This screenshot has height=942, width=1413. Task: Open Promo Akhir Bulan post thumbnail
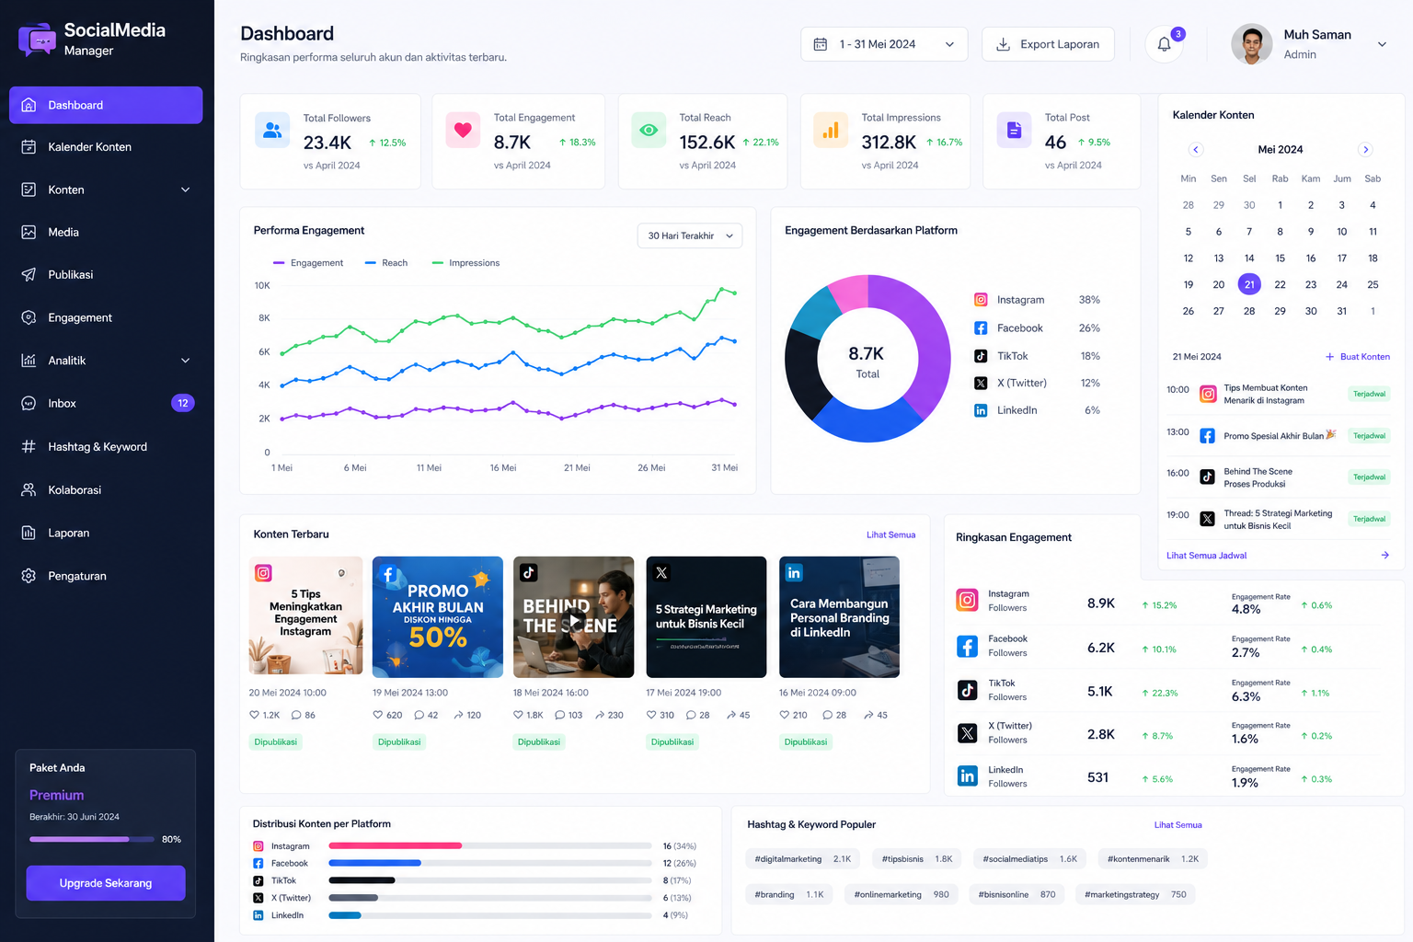coord(438,615)
